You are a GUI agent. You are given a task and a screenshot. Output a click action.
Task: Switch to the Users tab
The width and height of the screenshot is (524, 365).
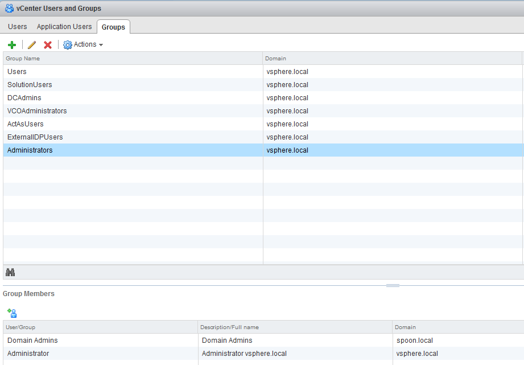(x=18, y=27)
